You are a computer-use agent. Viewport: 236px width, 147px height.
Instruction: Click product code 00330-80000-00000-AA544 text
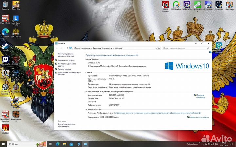click(x=109, y=117)
